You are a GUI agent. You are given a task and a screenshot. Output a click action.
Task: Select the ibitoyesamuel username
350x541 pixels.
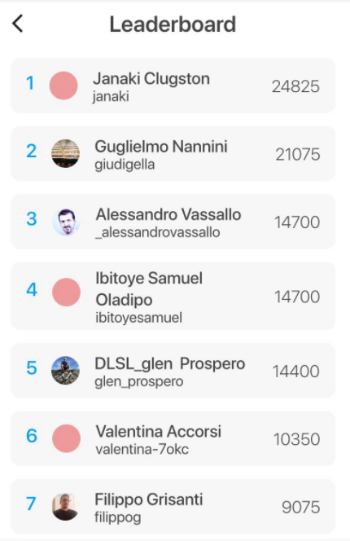pos(138,318)
